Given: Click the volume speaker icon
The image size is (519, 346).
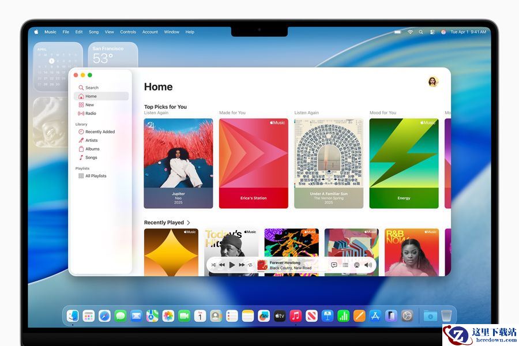Looking at the screenshot, I should (368, 265).
